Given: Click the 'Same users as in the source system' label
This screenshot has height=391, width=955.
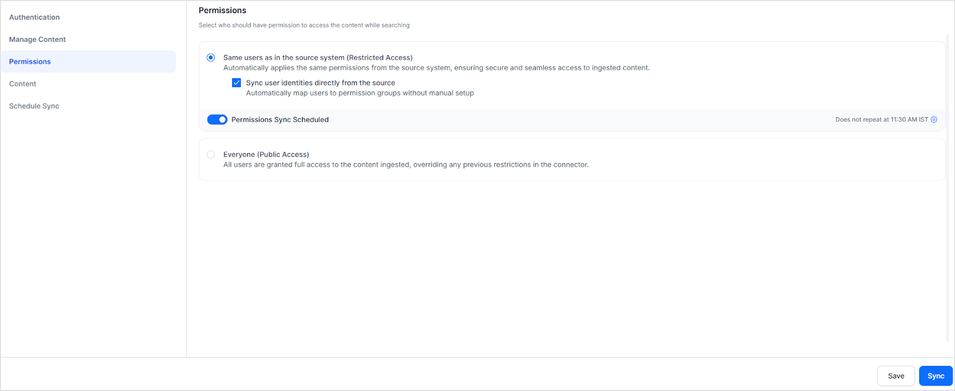Looking at the screenshot, I should (x=318, y=58).
